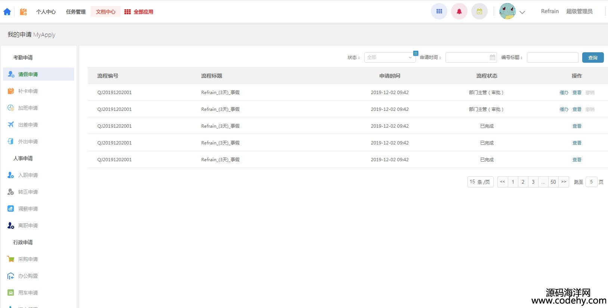Click the 申请时间 column header
Screen dimensions: 608x308
coord(390,76)
